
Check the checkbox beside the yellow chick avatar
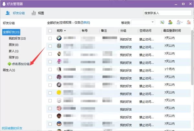(x=50, y=93)
